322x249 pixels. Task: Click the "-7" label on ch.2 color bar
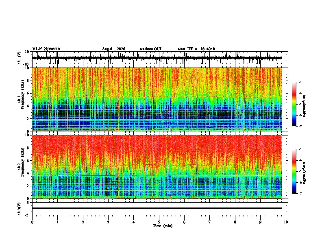coord(300,193)
